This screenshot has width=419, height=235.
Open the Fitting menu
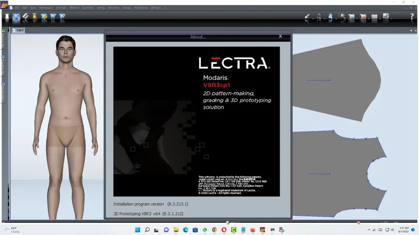pos(101,8)
